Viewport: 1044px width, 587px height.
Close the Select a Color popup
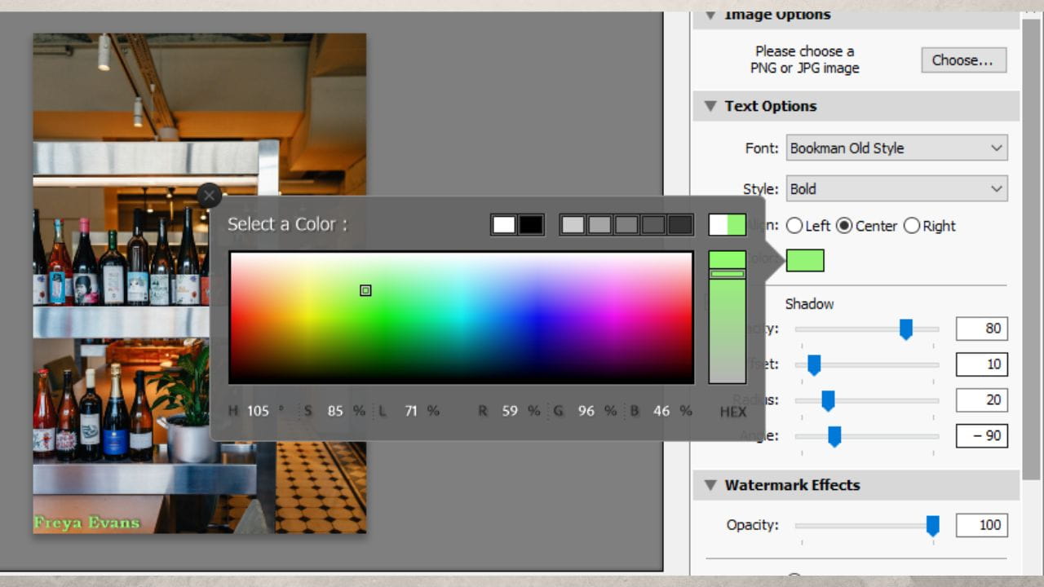point(209,196)
